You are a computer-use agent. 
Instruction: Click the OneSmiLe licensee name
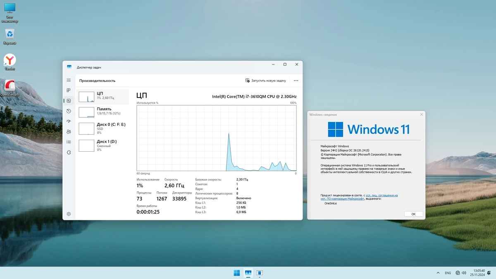click(x=331, y=203)
